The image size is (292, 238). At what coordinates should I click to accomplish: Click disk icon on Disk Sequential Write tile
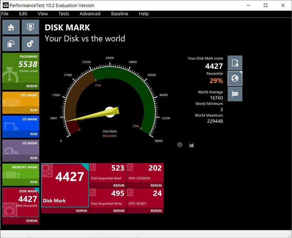(x=93, y=192)
